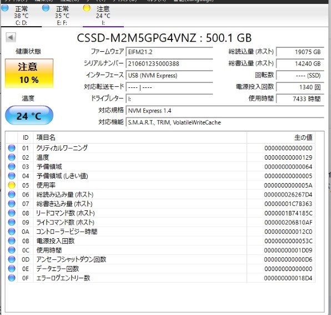Click status orb for 06 総読み込み量 (ホスト)
This screenshot has width=331, height=315.
tap(12, 194)
